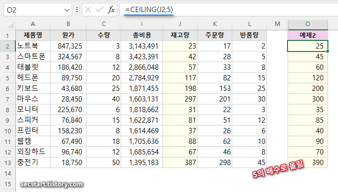Click total cost cell 1,395,183
The height and width of the screenshot is (192, 338).
(x=142, y=163)
